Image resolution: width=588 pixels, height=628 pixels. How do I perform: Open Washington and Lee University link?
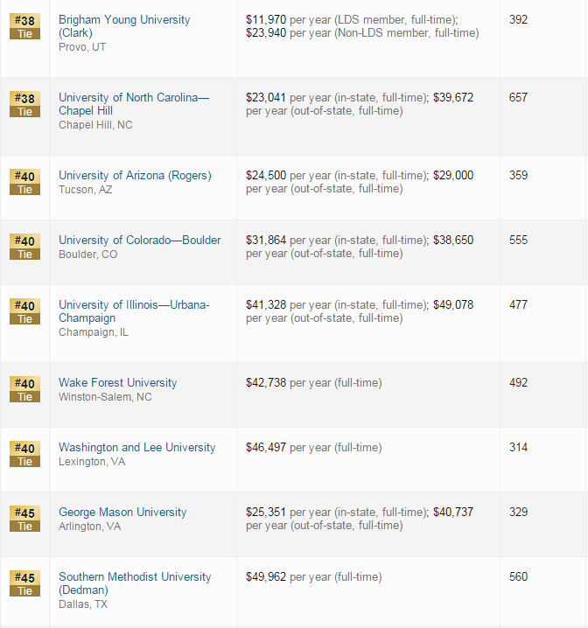(x=136, y=448)
